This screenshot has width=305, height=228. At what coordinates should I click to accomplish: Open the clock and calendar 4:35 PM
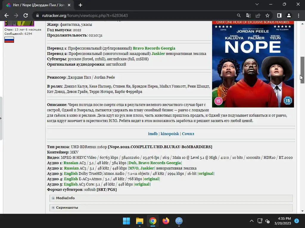coord(283,221)
